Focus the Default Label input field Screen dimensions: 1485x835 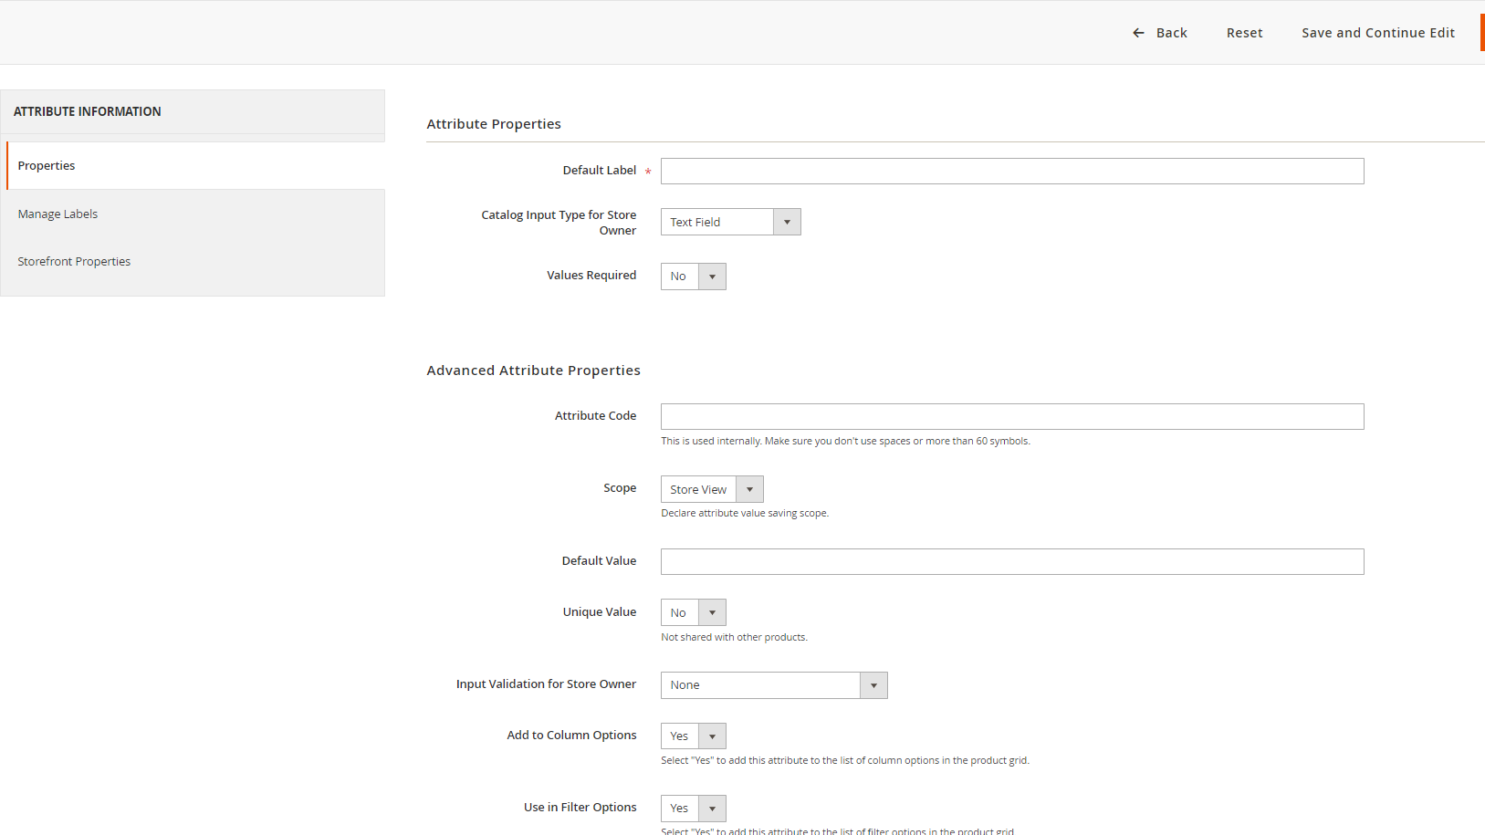(x=1012, y=171)
